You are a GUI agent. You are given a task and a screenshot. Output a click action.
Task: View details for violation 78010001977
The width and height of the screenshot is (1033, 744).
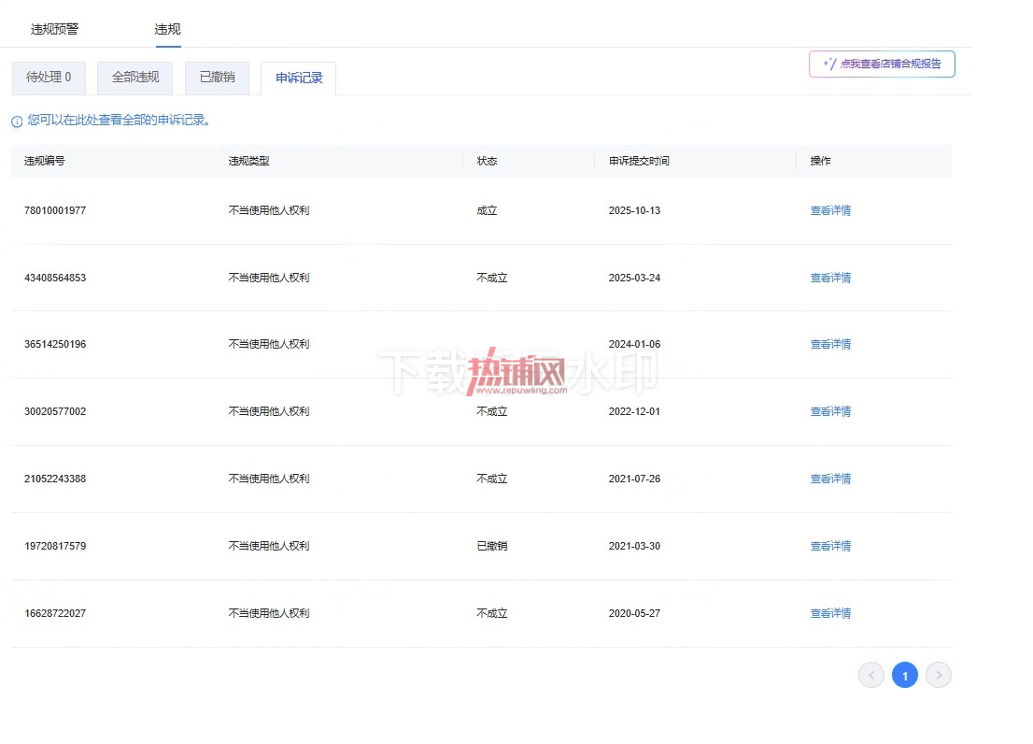click(x=830, y=210)
